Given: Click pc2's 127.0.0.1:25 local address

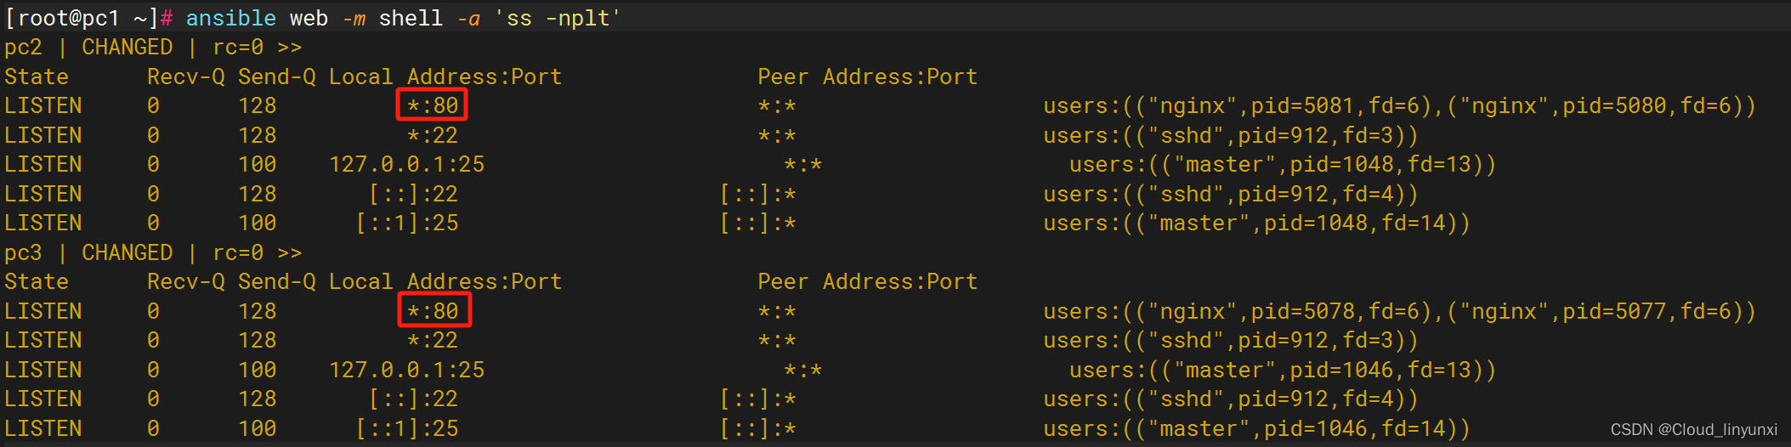Looking at the screenshot, I should tap(406, 165).
